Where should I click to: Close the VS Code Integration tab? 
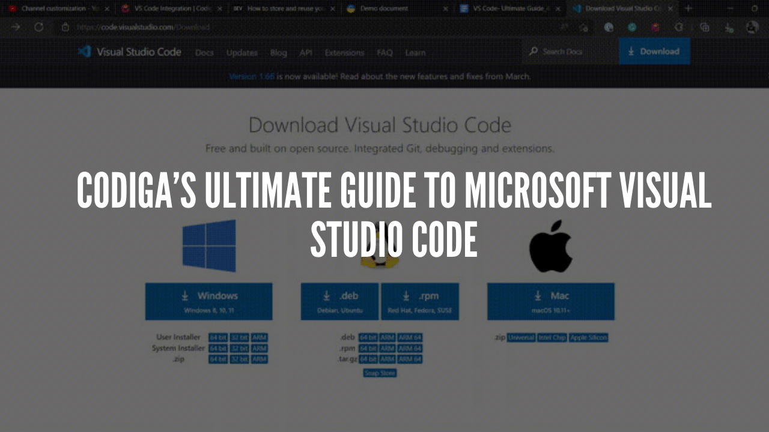220,8
